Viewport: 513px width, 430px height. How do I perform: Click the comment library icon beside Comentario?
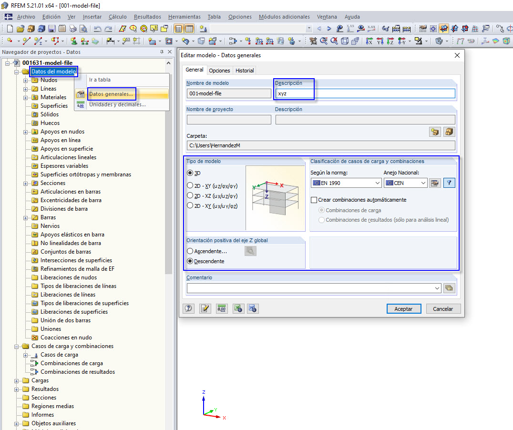(x=449, y=288)
